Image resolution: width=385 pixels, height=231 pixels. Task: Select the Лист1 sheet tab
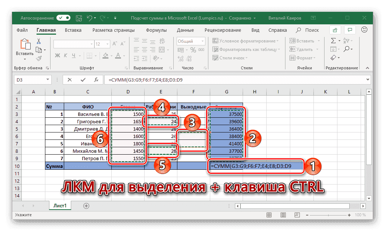coord(60,206)
